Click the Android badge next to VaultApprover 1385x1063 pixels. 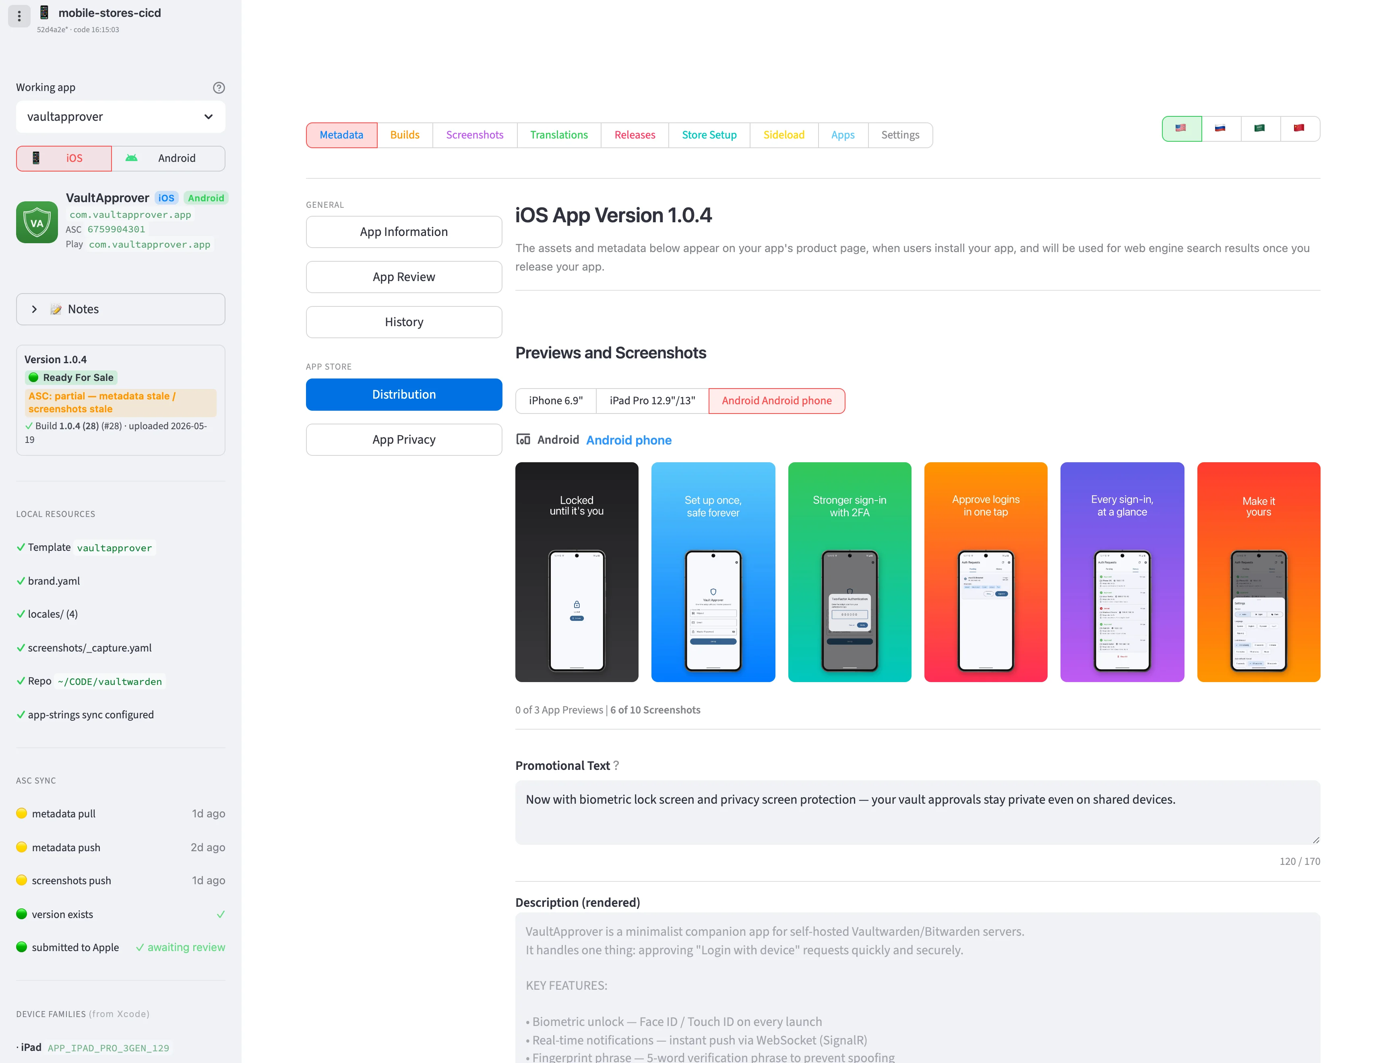pyautogui.click(x=206, y=198)
